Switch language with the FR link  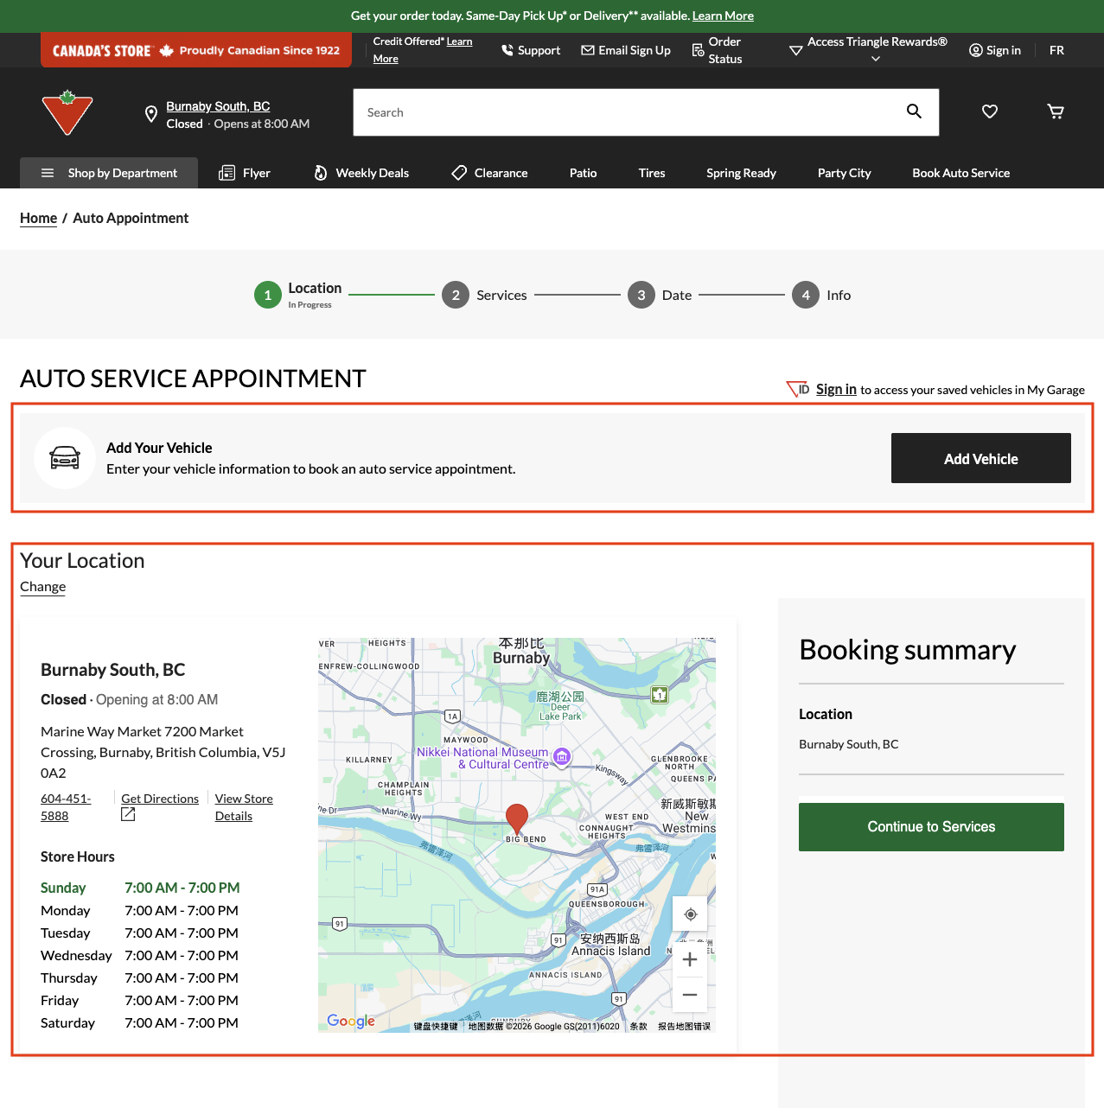pos(1056,50)
